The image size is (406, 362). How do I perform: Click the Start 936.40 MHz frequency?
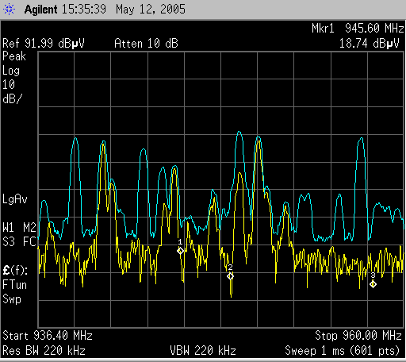point(48,336)
